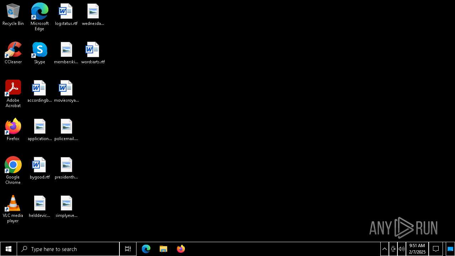Open the volume speaker tray icon

tap(402, 249)
